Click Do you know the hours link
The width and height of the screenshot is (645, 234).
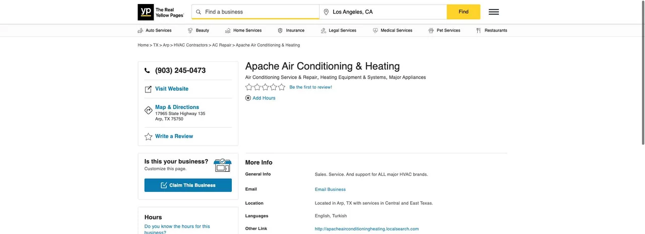[177, 229]
